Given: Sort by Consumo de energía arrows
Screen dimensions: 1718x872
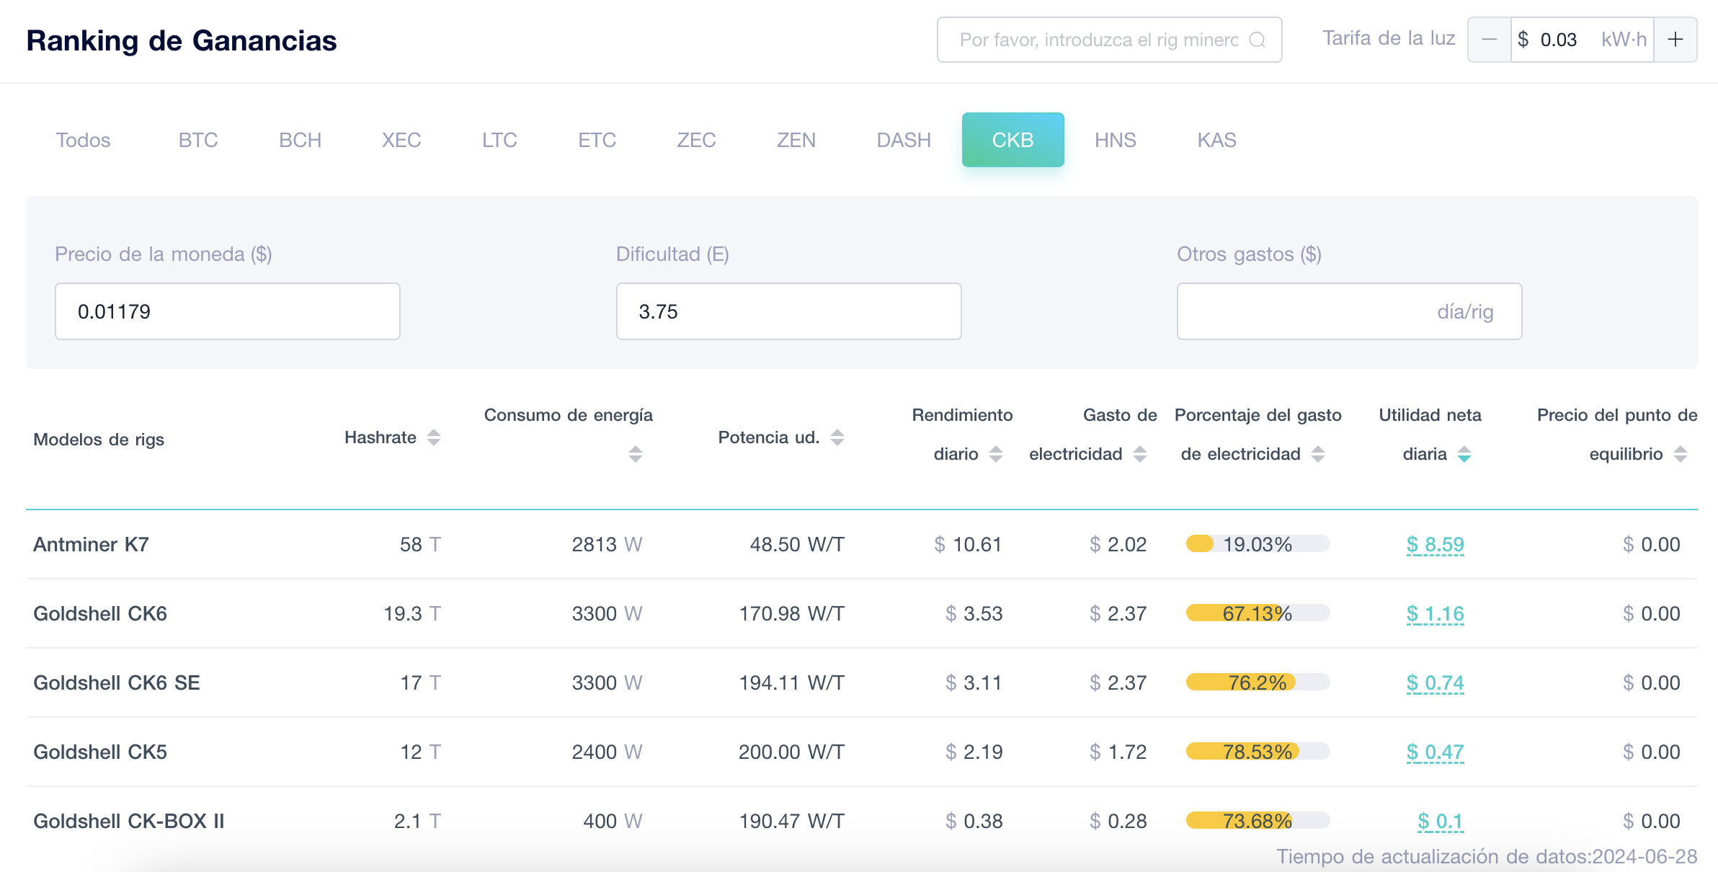Looking at the screenshot, I should click(x=635, y=454).
